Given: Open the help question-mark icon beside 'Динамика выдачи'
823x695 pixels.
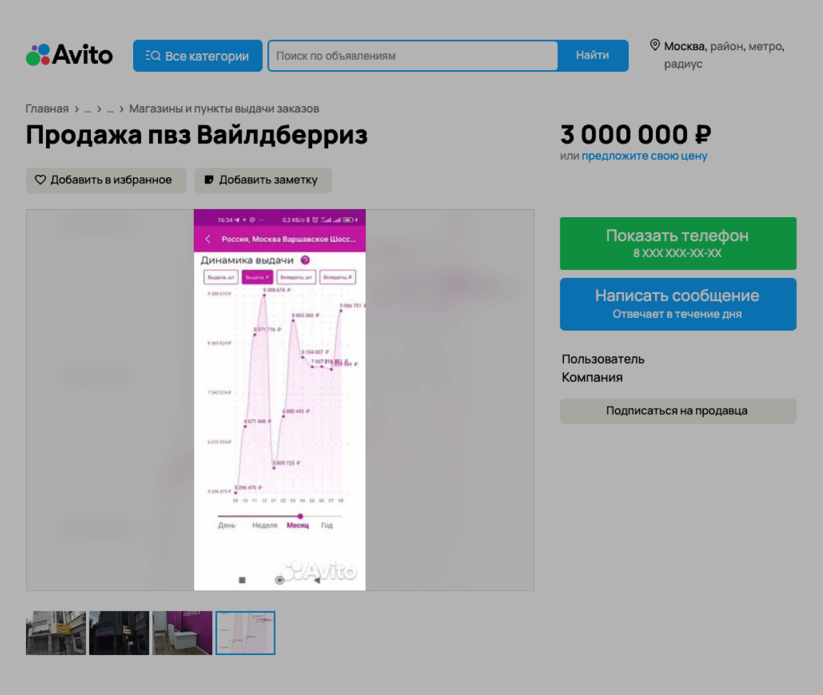Looking at the screenshot, I should pyautogui.click(x=306, y=260).
